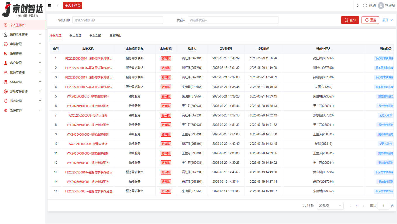This screenshot has width=397, height=224.
Task: Click the 前往 page number input
Action: point(383,206)
